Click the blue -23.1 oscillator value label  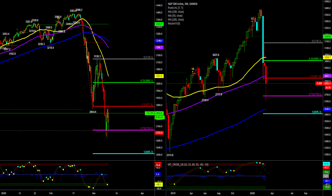click(x=327, y=181)
